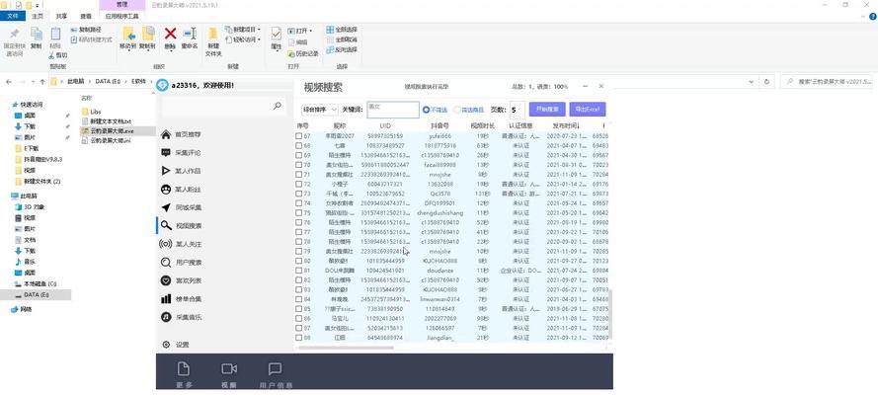Open the someone's fans face sidebar icon
878x395 pixels.
pyautogui.click(x=166, y=190)
